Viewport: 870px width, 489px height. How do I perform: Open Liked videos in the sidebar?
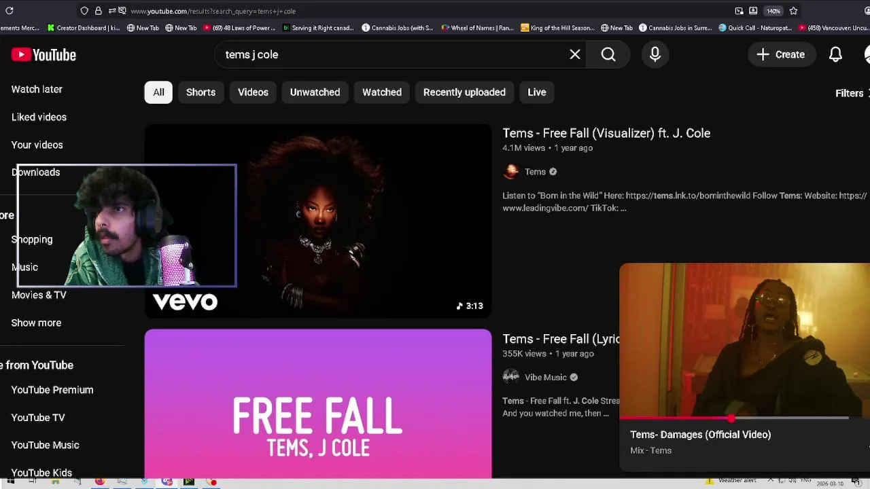39,117
